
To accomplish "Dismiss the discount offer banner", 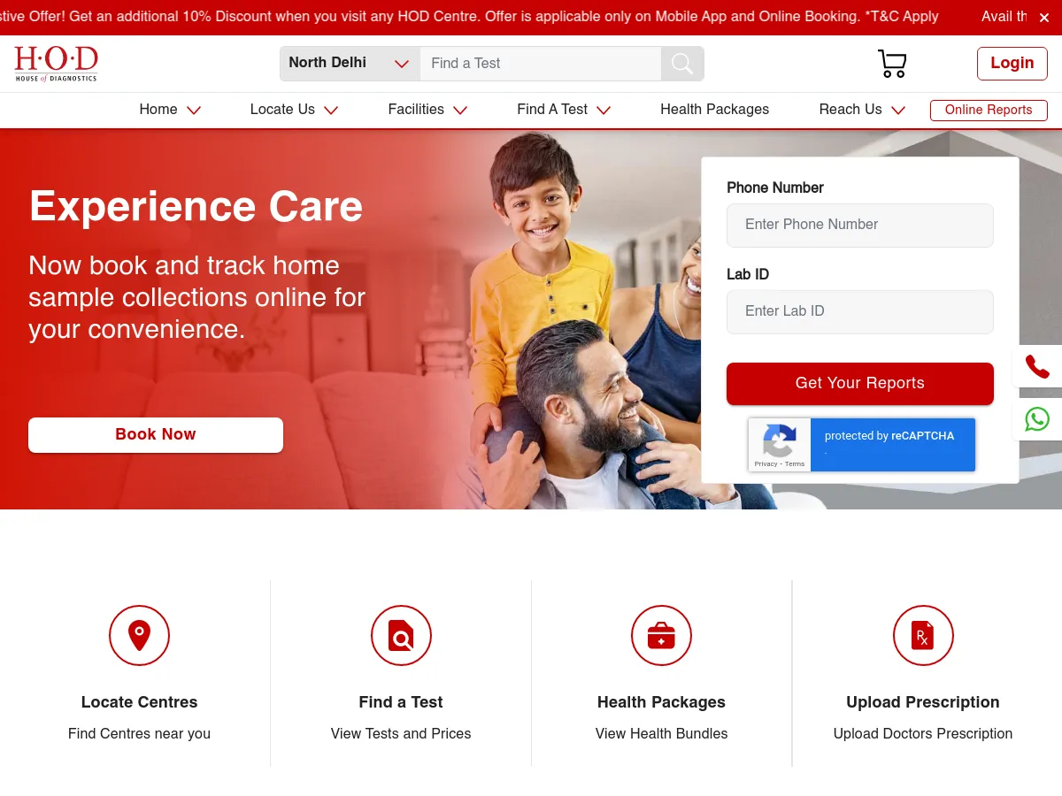I will [x=1043, y=17].
